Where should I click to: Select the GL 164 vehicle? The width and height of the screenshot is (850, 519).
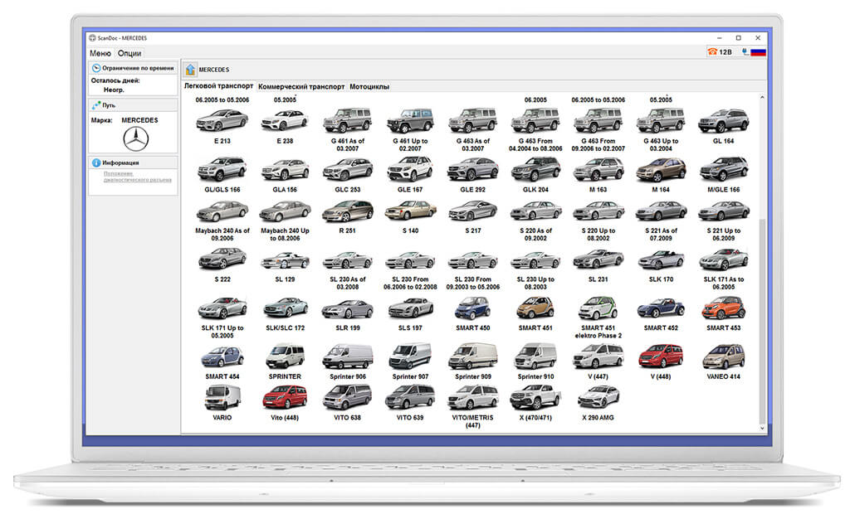[x=723, y=121]
